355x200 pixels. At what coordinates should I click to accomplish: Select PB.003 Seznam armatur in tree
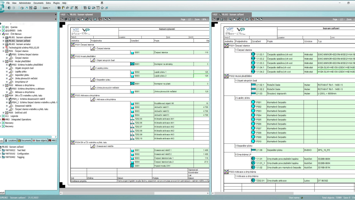tap(20, 44)
